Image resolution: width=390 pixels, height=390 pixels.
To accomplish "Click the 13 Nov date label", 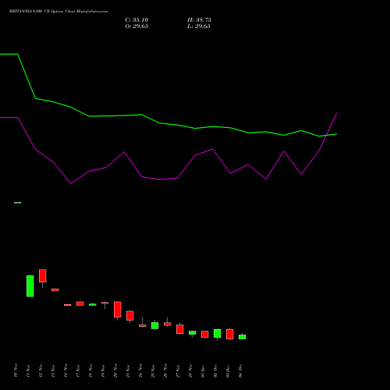I will coord(53,370).
